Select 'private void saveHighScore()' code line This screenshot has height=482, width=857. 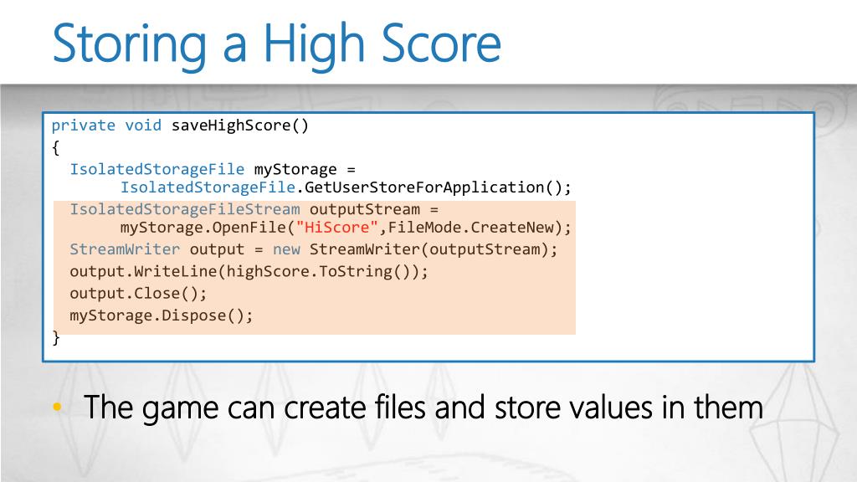(181, 126)
